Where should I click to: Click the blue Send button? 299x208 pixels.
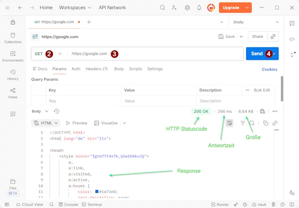[x=257, y=54]
